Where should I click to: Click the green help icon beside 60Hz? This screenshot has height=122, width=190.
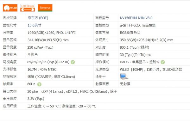tap(39, 84)
